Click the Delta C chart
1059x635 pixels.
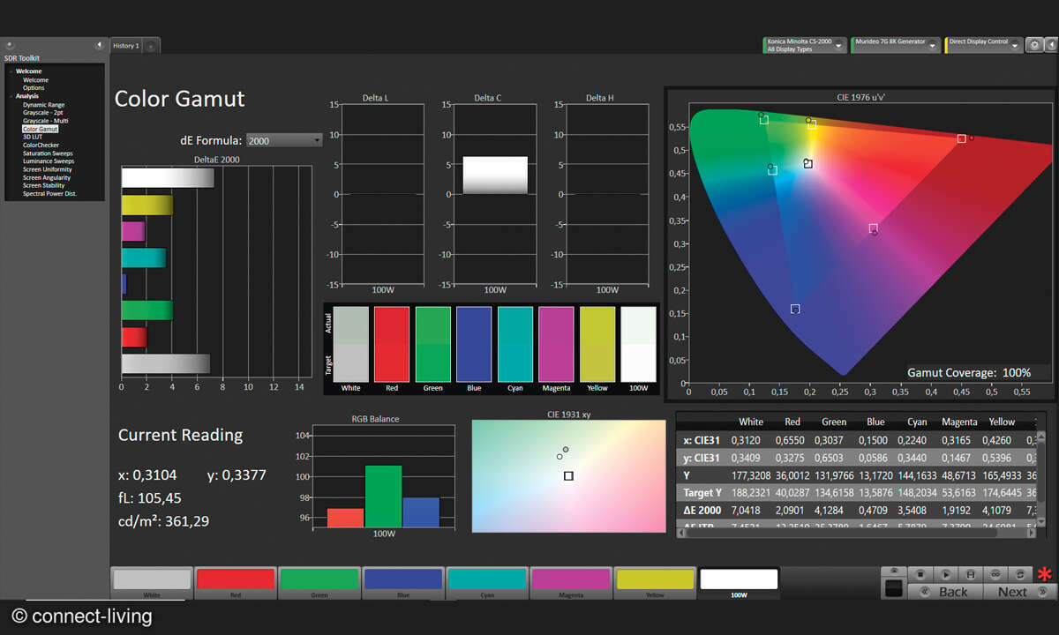pos(495,195)
